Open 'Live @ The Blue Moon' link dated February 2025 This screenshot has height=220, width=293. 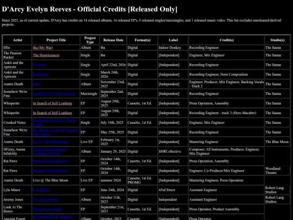[50, 142]
